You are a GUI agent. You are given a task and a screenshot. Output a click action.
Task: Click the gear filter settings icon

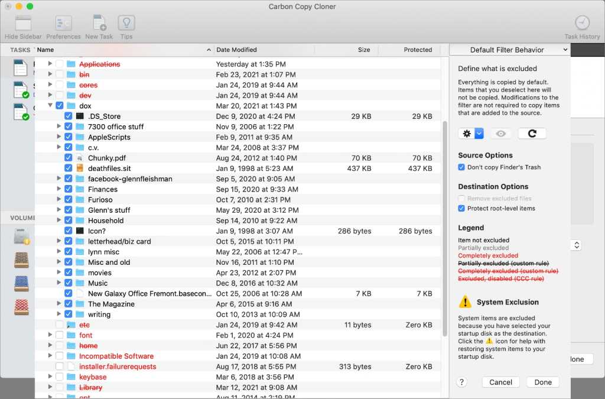[467, 134]
